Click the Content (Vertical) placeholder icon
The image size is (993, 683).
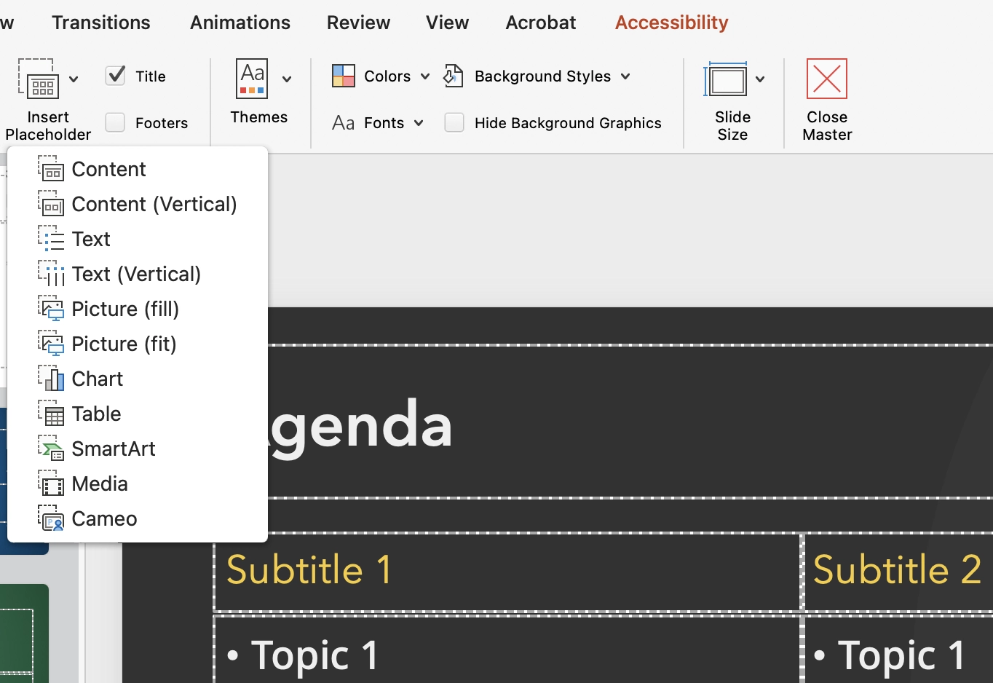51,204
